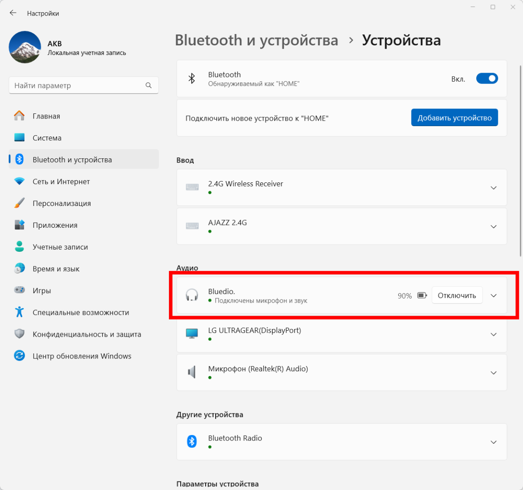Viewport: 523px width, 490px height.
Task: Open Специальные возможности section
Action: click(84, 312)
